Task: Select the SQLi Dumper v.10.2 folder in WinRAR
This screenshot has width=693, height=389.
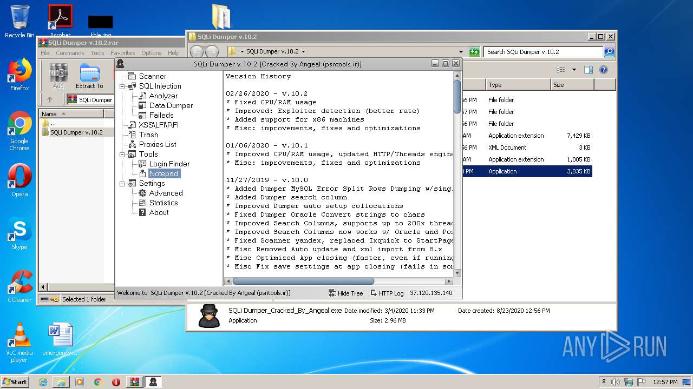Action: (76, 132)
